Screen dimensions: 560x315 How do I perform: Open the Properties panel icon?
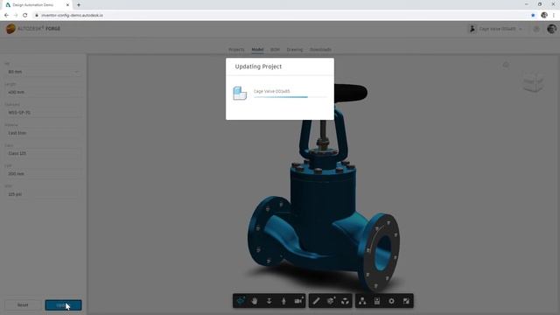377,301
